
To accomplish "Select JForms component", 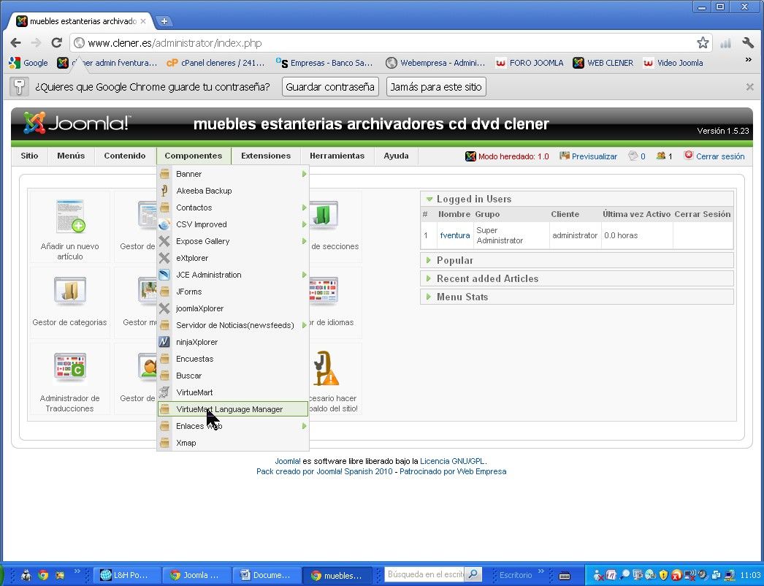I will [x=233, y=292].
